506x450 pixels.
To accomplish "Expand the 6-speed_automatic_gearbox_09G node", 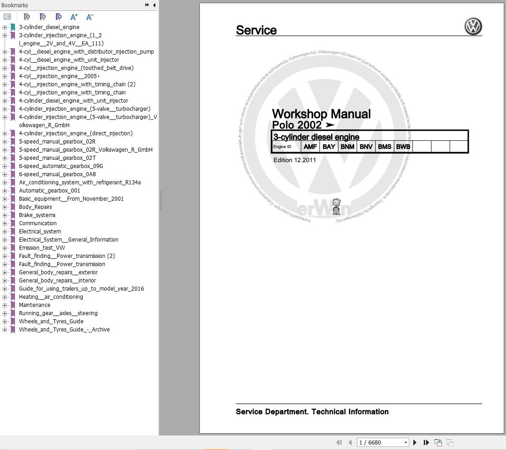I will [5, 167].
